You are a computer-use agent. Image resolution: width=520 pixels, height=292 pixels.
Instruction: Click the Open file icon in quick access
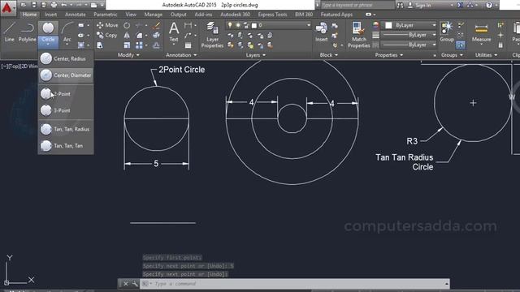(24, 5)
